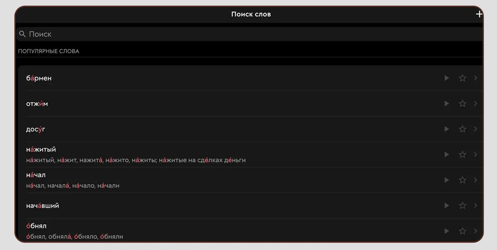This screenshot has height=250, width=497.
Task: Play pronunciation of бармен
Action: click(x=447, y=78)
